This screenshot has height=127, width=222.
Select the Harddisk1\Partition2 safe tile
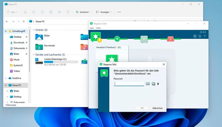pos(112,54)
